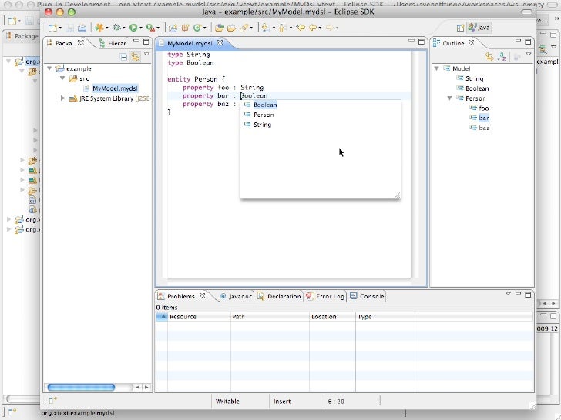This screenshot has height=420, width=561.
Task: Select baz in the Outline tree
Action: 484,128
